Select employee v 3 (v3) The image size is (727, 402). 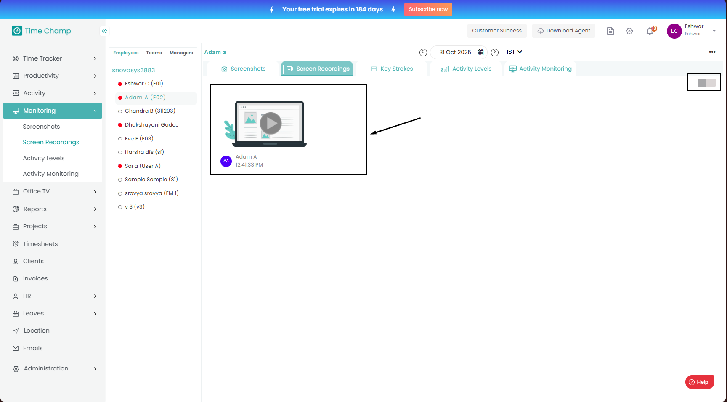(135, 207)
